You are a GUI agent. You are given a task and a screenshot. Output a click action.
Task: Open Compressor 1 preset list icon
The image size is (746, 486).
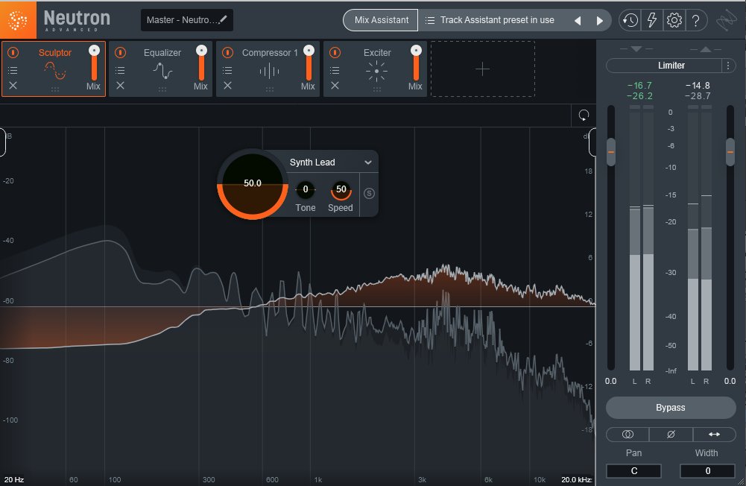pyautogui.click(x=227, y=71)
